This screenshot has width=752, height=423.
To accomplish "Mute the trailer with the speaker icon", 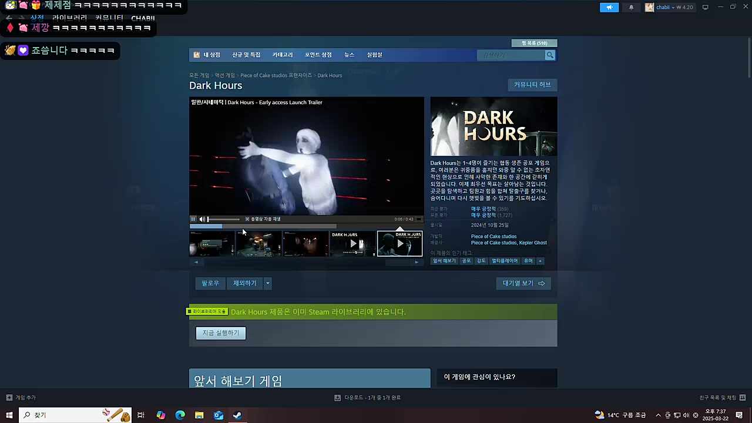I will 202,219.
